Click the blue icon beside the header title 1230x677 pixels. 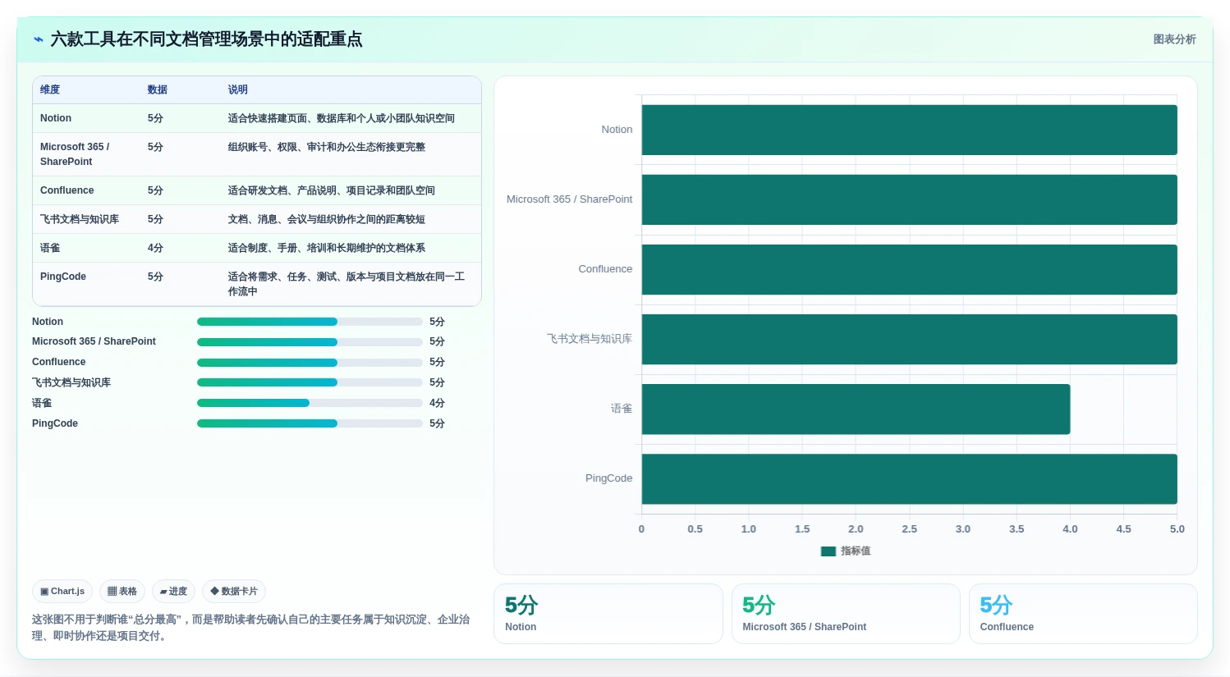coord(38,39)
